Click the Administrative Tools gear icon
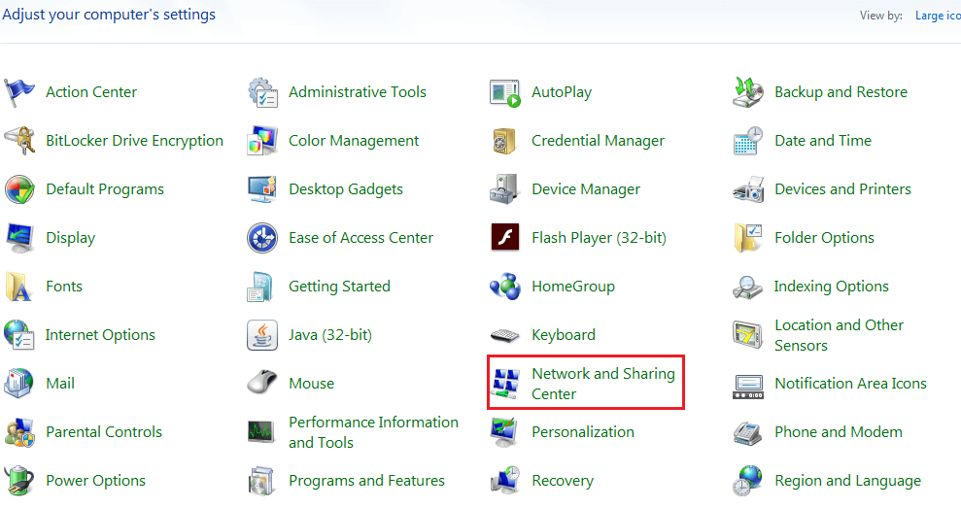This screenshot has height=508, width=961. 262,92
